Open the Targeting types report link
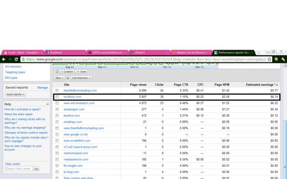Viewport: 287px width, 179px height. tap(15, 72)
